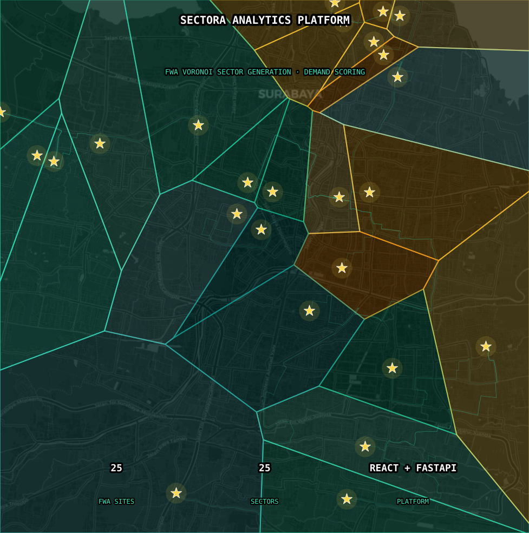
Task: Select the star marker nearest the PLATFORM label
Action: (x=347, y=499)
